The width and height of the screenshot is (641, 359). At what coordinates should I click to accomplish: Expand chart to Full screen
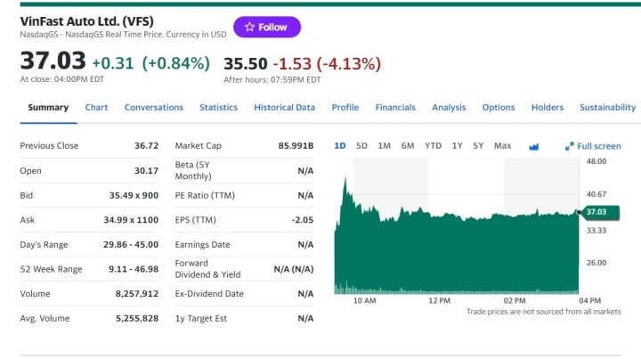tap(593, 146)
